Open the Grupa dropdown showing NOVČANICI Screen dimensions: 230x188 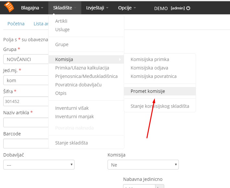[x=26, y=59]
